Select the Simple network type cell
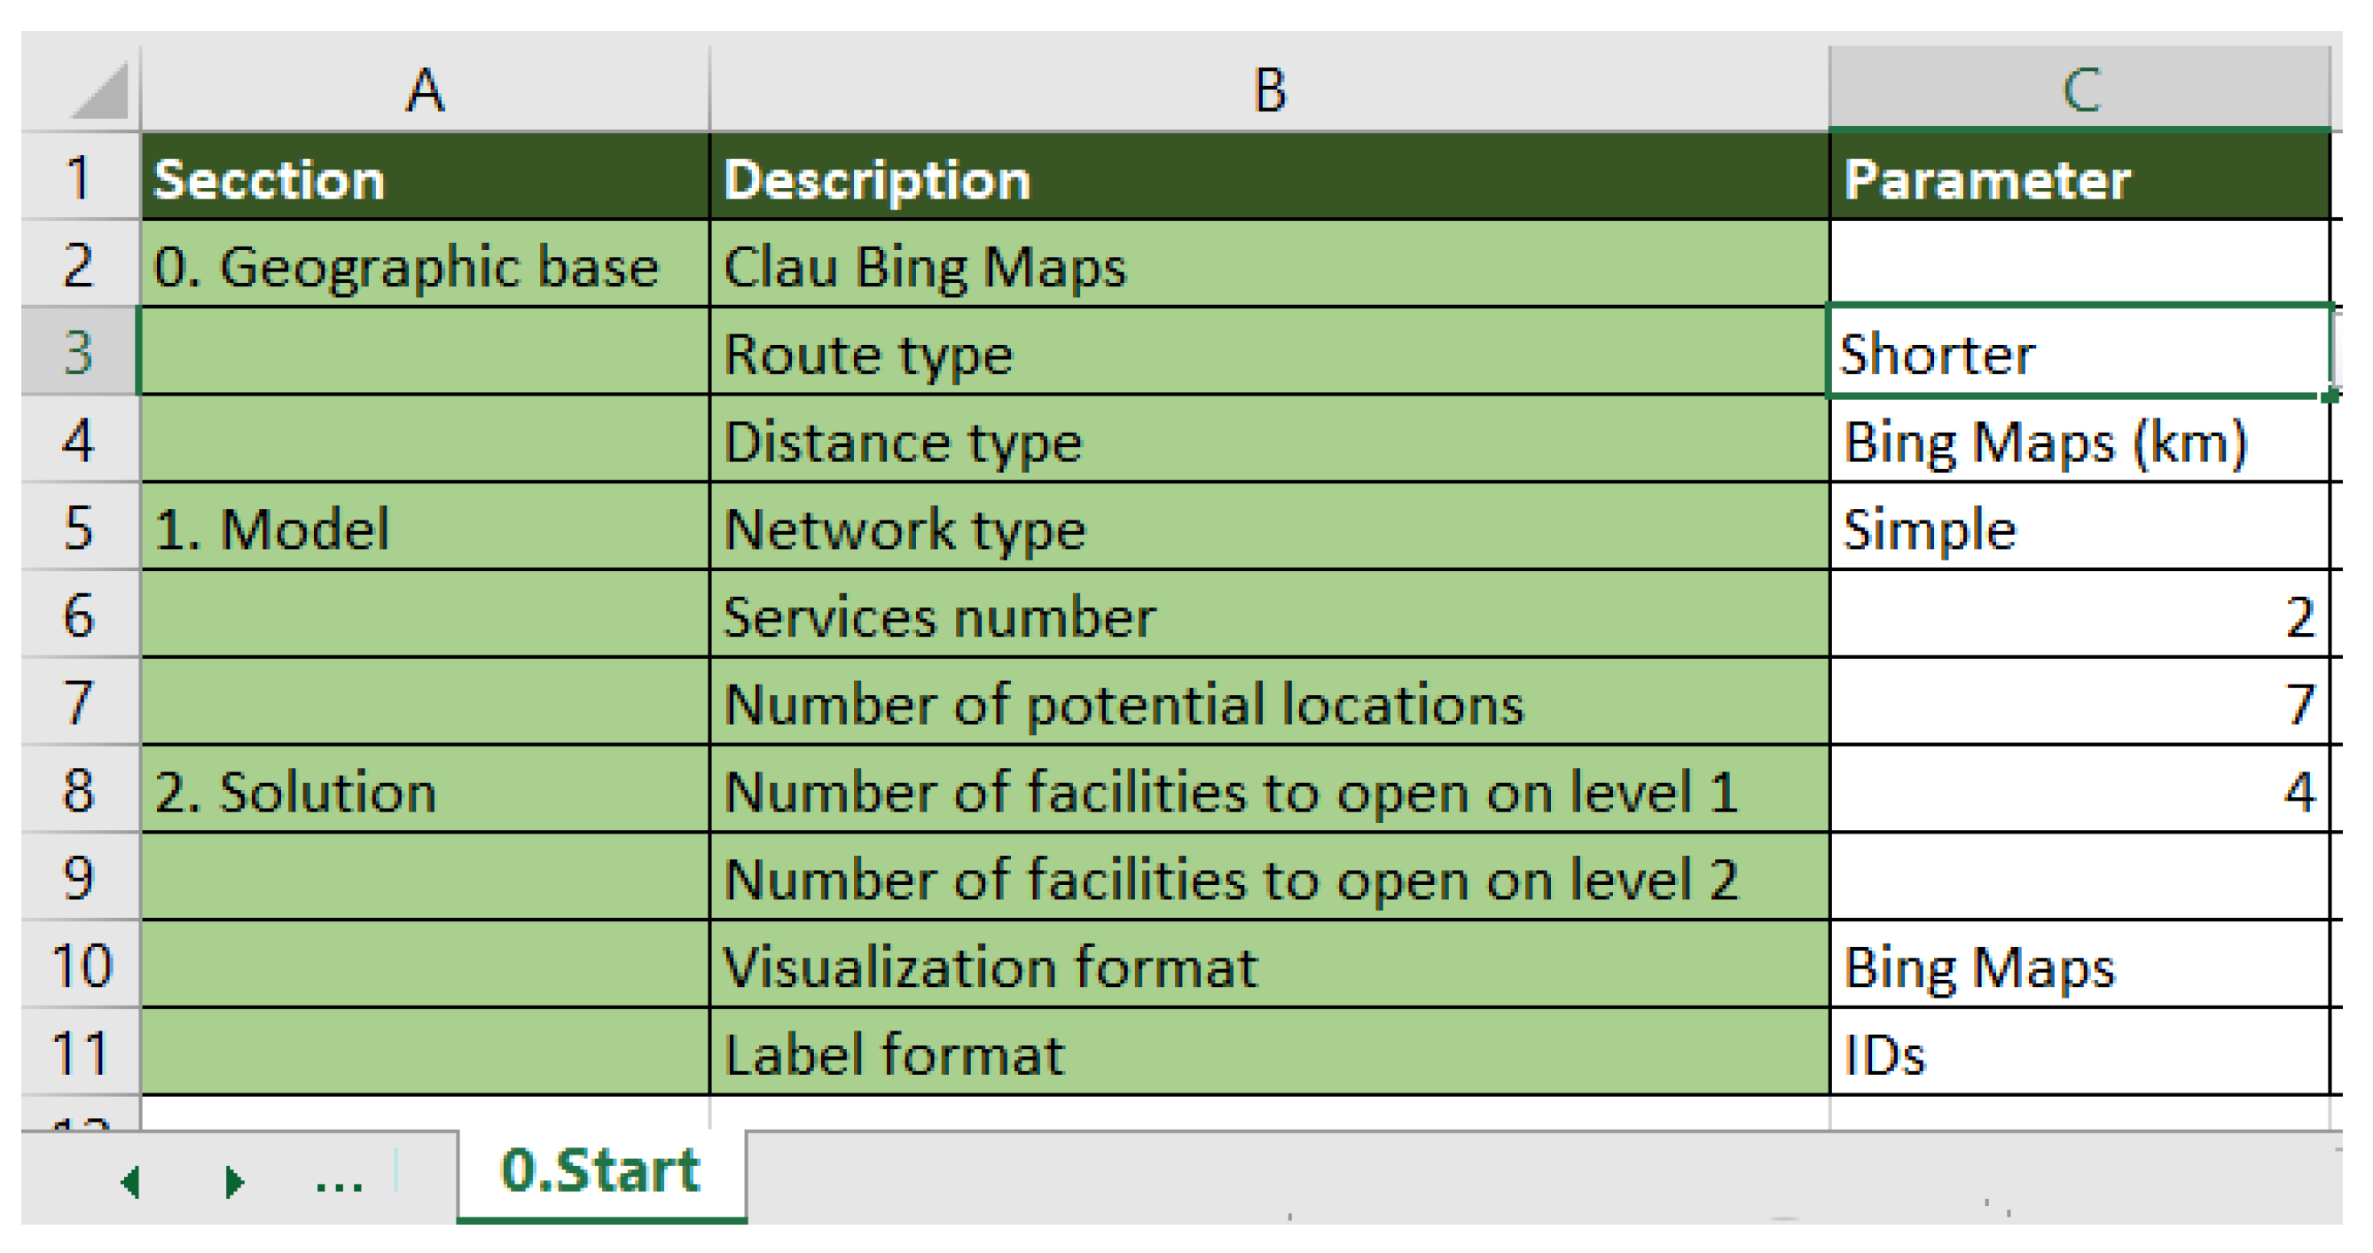The width and height of the screenshot is (2373, 1253). (x=2079, y=528)
